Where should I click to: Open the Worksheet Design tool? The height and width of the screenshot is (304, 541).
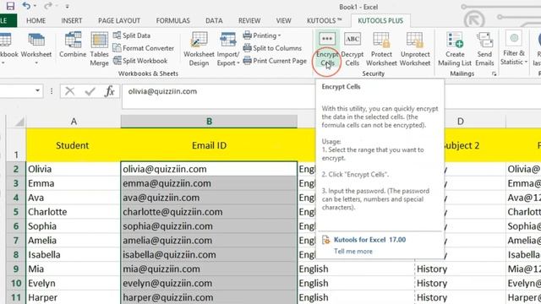[199, 49]
